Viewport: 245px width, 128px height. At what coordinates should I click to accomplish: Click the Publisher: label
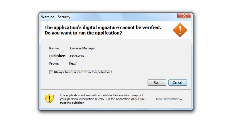coord(57,56)
